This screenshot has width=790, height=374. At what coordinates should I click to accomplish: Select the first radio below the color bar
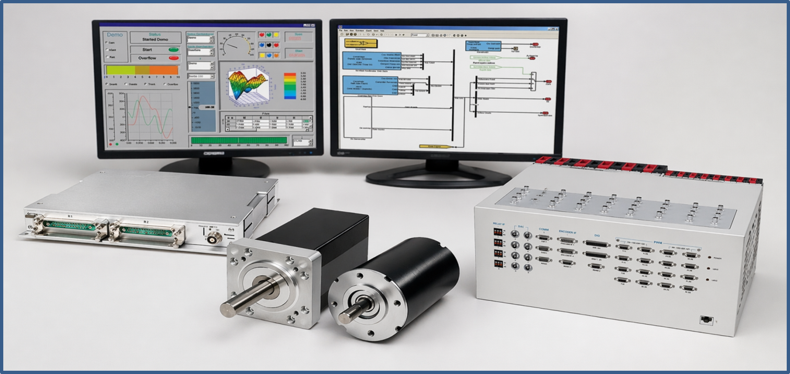[107, 84]
